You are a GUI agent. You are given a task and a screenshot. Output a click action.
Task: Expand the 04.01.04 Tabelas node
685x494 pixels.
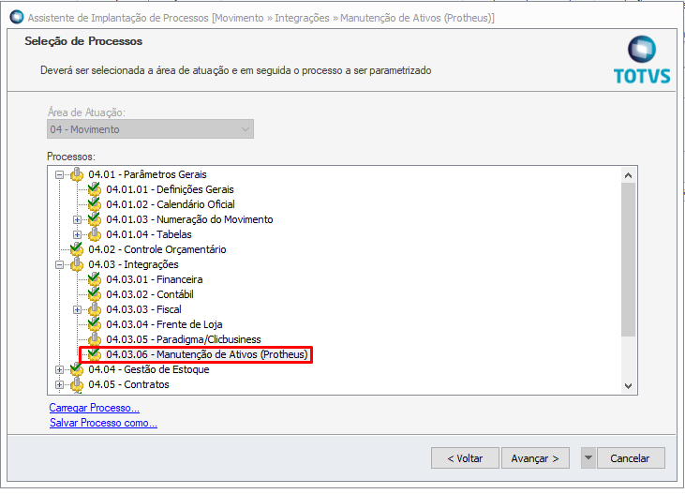tap(78, 234)
